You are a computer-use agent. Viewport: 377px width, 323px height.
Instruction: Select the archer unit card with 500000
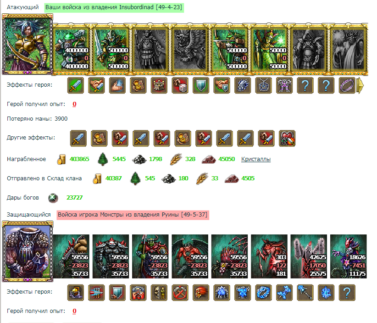[230, 50]
